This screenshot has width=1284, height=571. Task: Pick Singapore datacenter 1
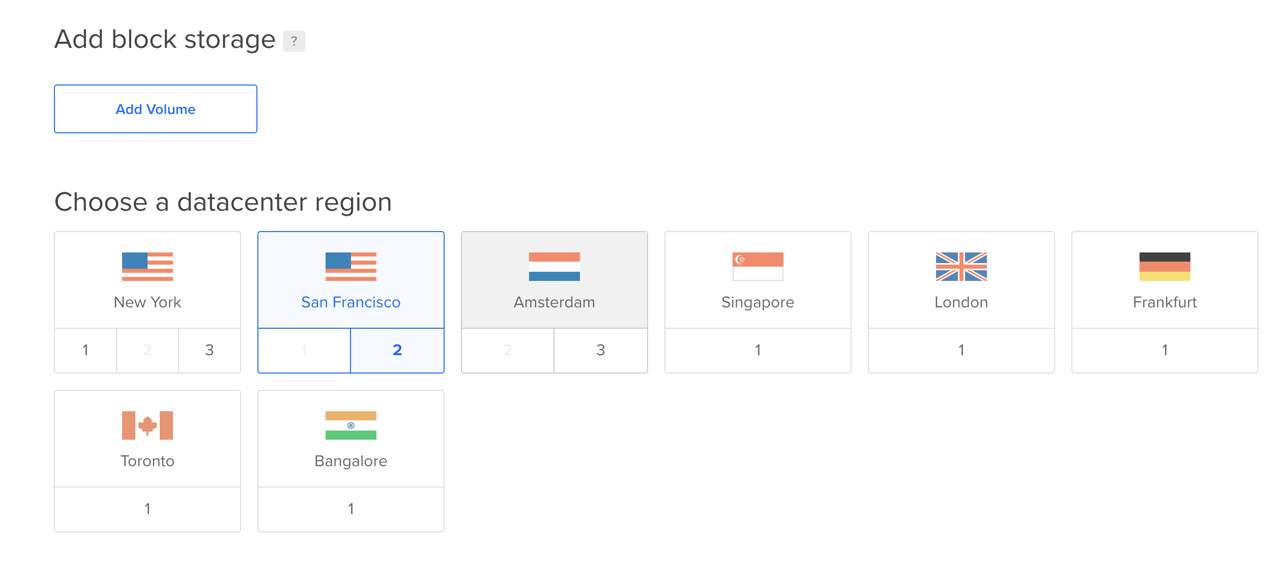758,350
